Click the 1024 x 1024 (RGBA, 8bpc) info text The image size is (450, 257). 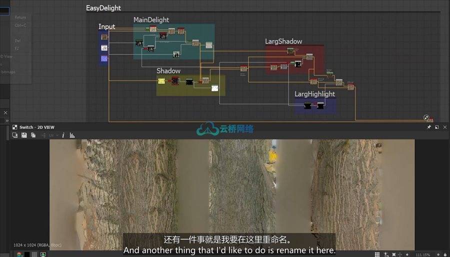pyautogui.click(x=37, y=245)
